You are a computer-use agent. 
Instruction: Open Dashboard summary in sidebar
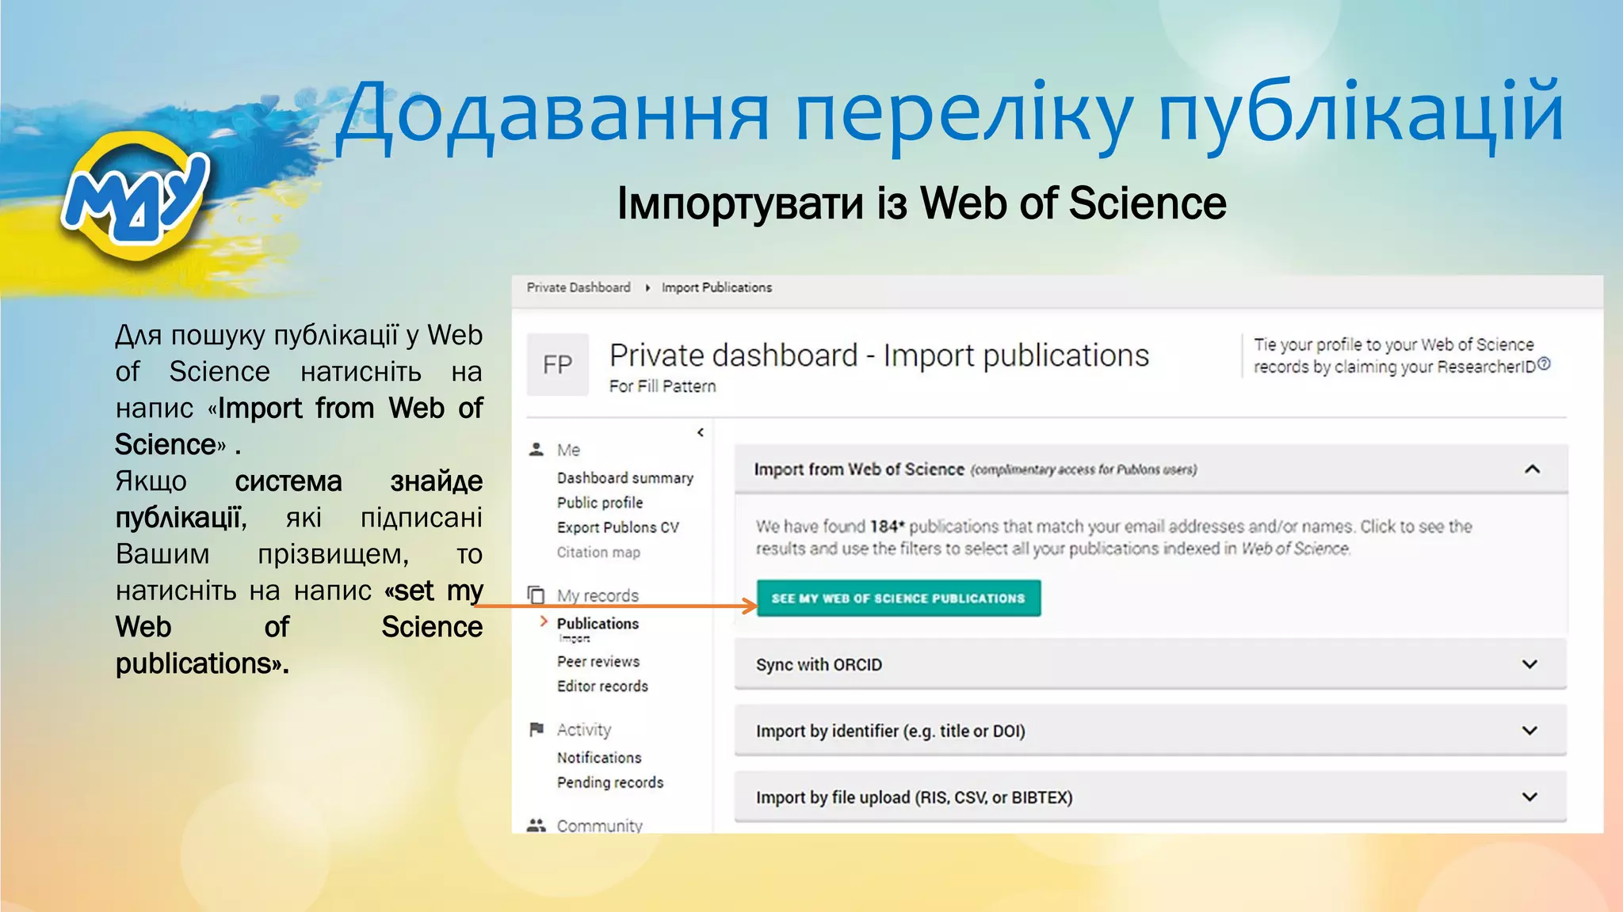pyautogui.click(x=625, y=478)
